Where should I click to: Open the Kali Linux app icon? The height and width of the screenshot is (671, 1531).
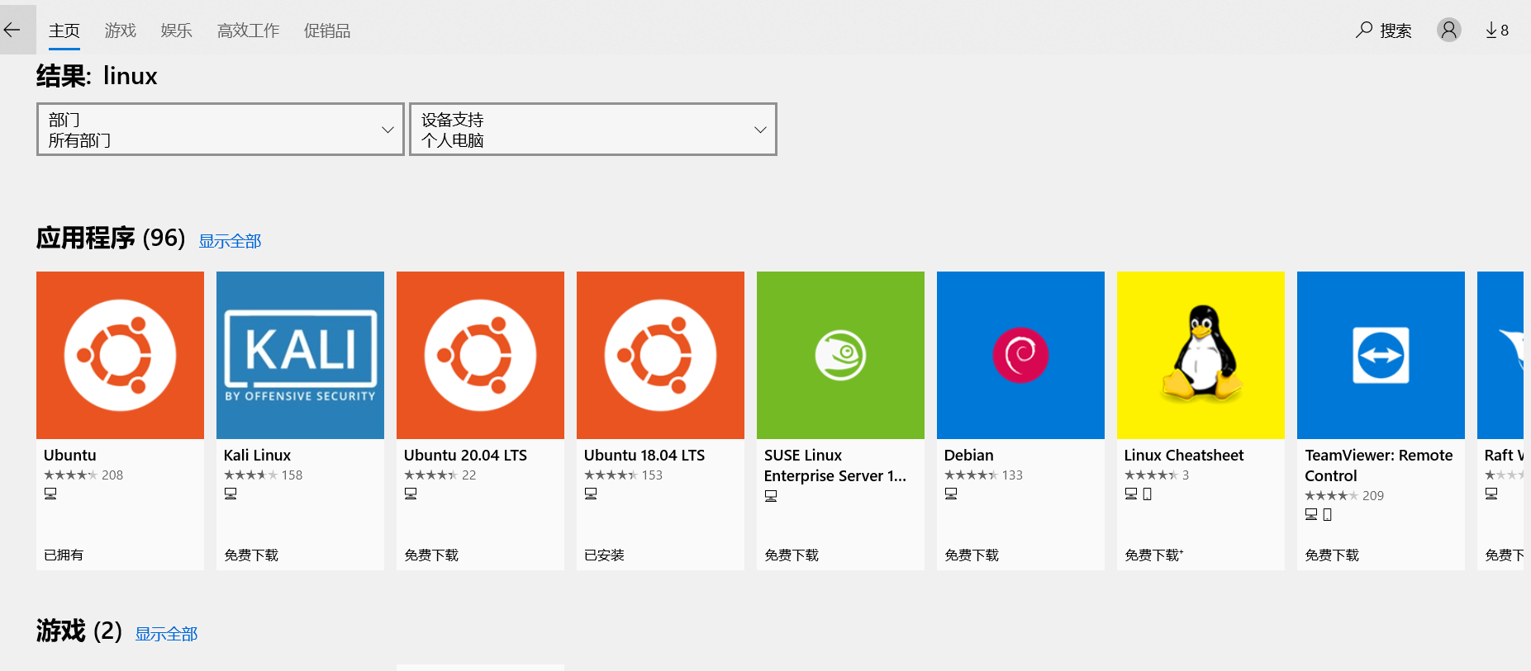pyautogui.click(x=300, y=355)
